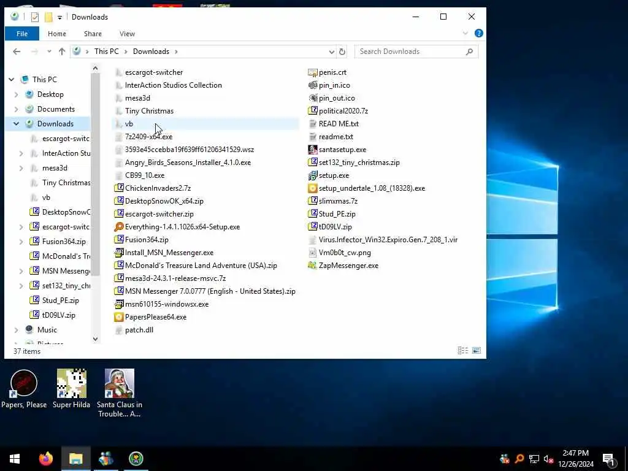The width and height of the screenshot is (628, 471).
Task: Click This PC in breadcrumb path
Action: tap(107, 52)
